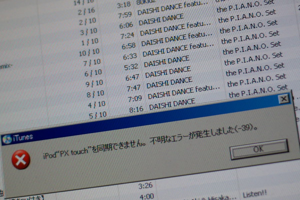The width and height of the screenshot is (300, 200).
Task: Click the 6:33 duration cell
Action: [x=130, y=56]
